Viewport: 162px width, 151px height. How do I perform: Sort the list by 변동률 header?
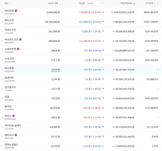tap(82, 3)
